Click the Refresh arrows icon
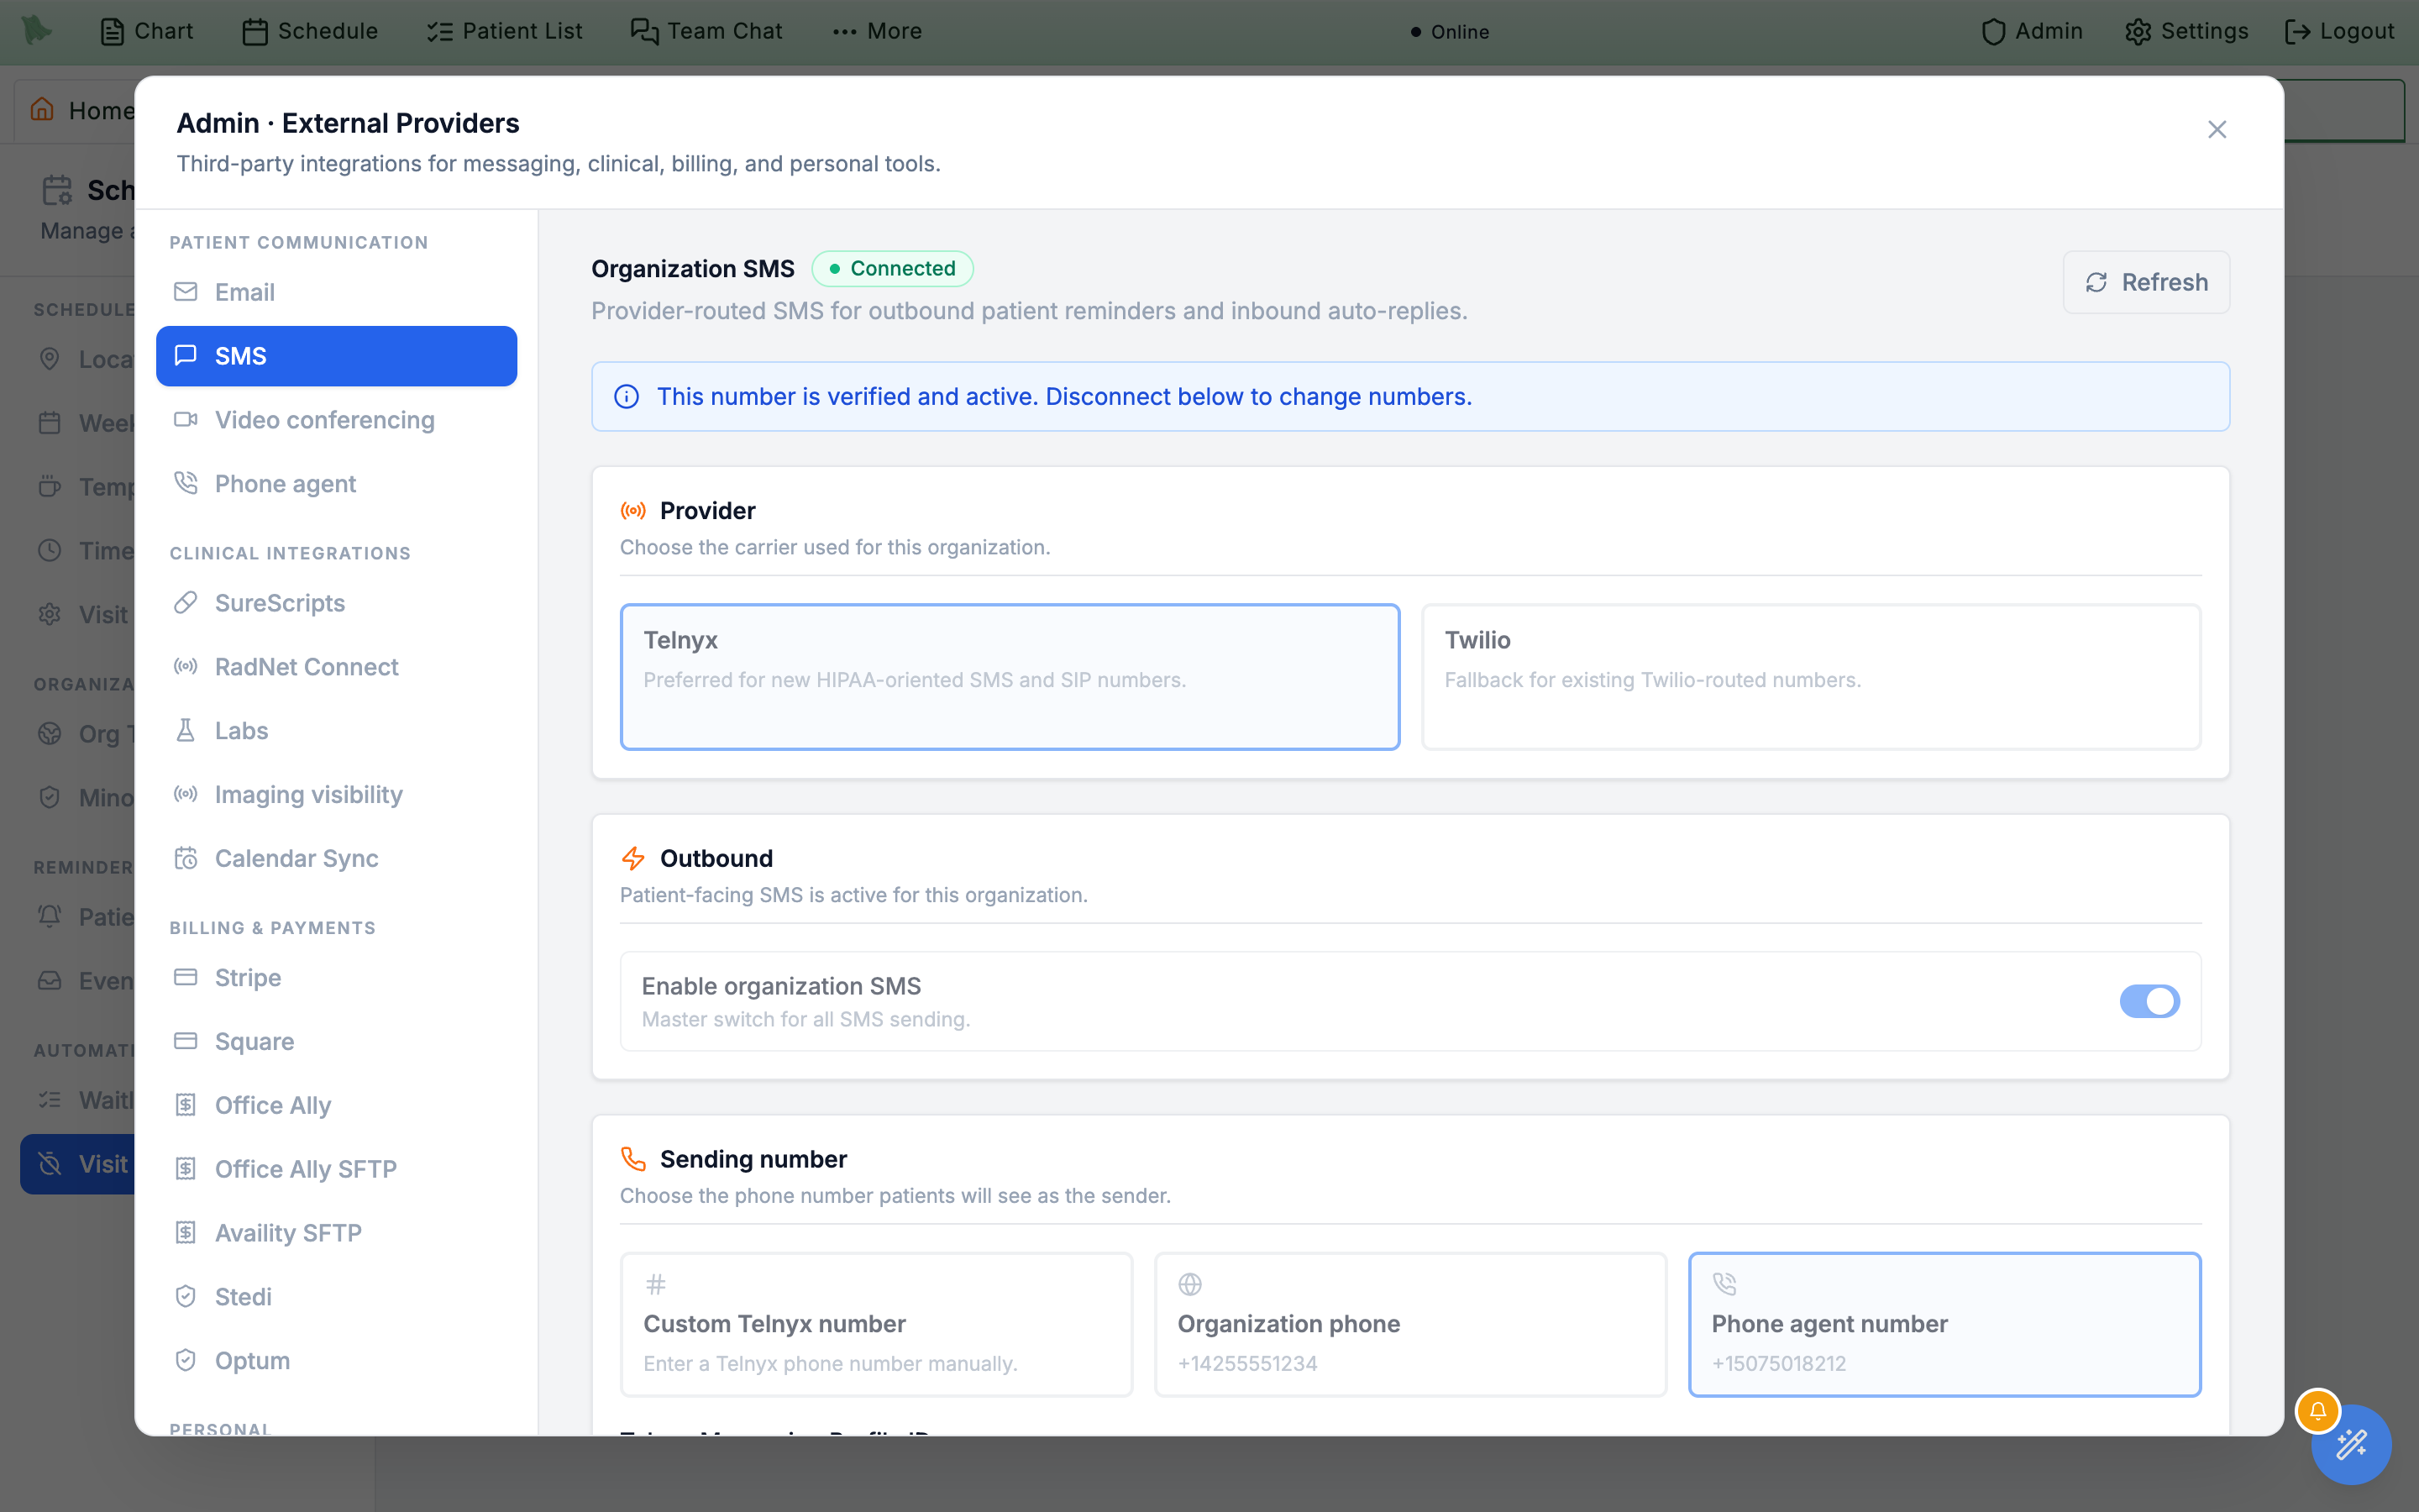This screenshot has height=1512, width=2419. tap(2096, 283)
